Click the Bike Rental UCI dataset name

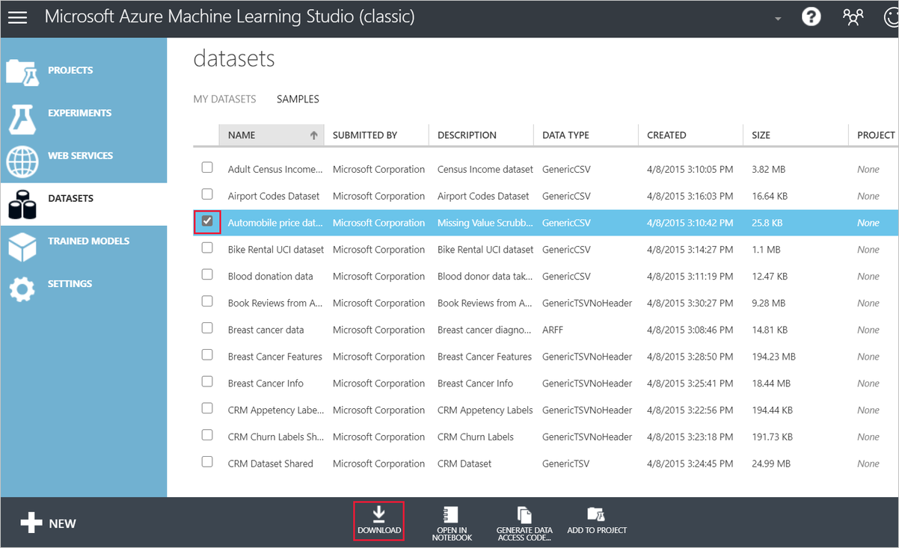click(x=276, y=249)
